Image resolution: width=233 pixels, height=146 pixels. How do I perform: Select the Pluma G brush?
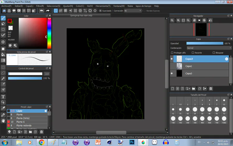(20, 122)
